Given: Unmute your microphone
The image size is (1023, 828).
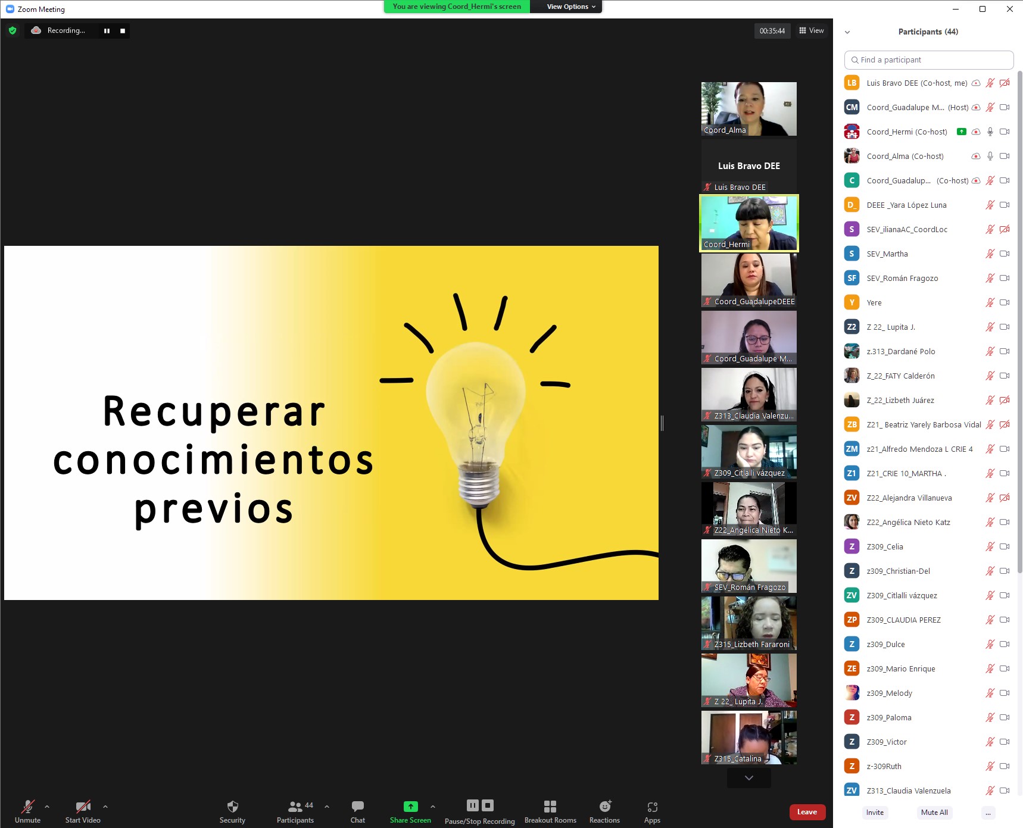Looking at the screenshot, I should 27,812.
